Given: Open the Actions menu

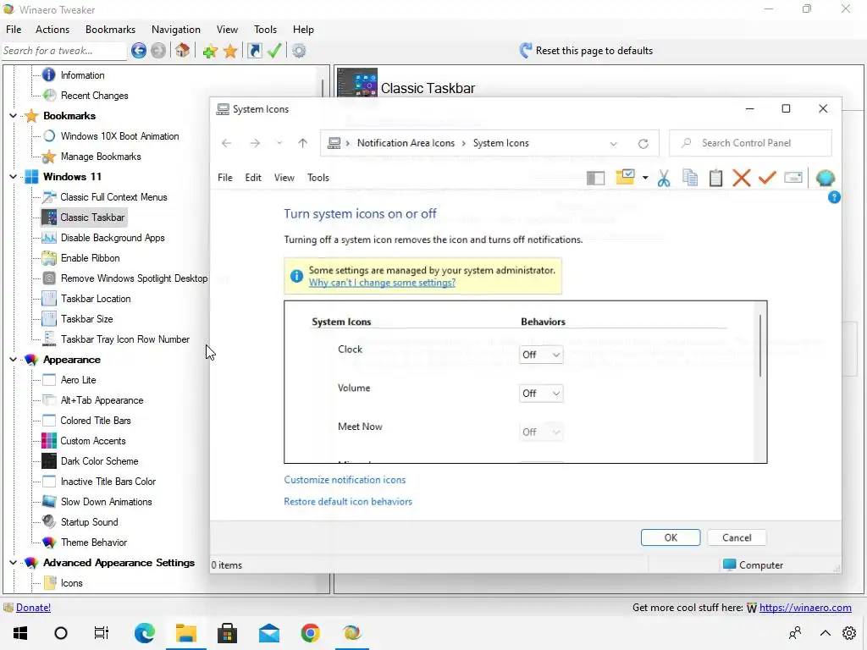Looking at the screenshot, I should tap(52, 30).
